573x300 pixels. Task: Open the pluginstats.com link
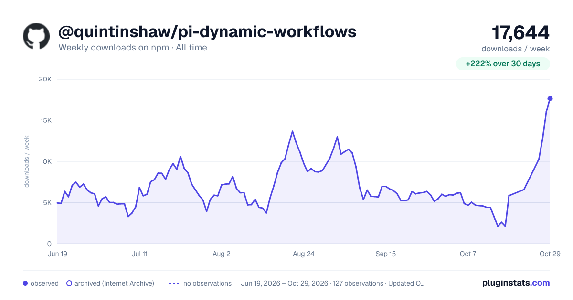tap(516, 283)
